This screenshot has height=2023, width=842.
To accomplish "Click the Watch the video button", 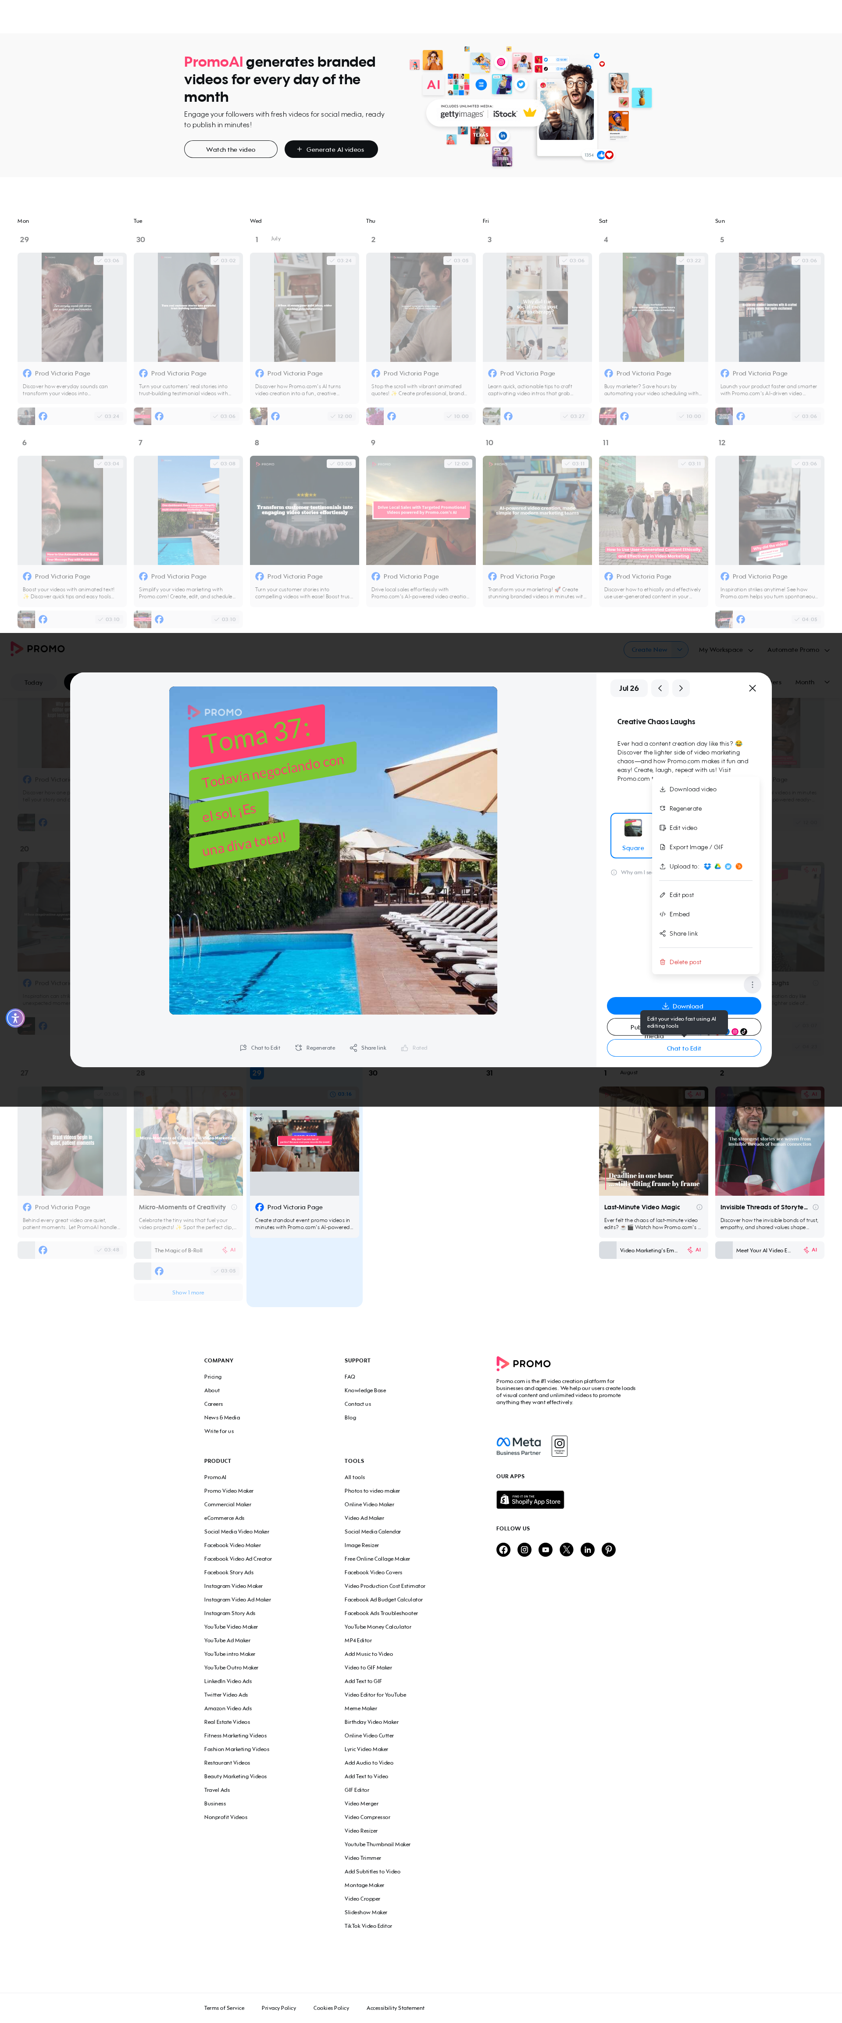I will point(230,149).
